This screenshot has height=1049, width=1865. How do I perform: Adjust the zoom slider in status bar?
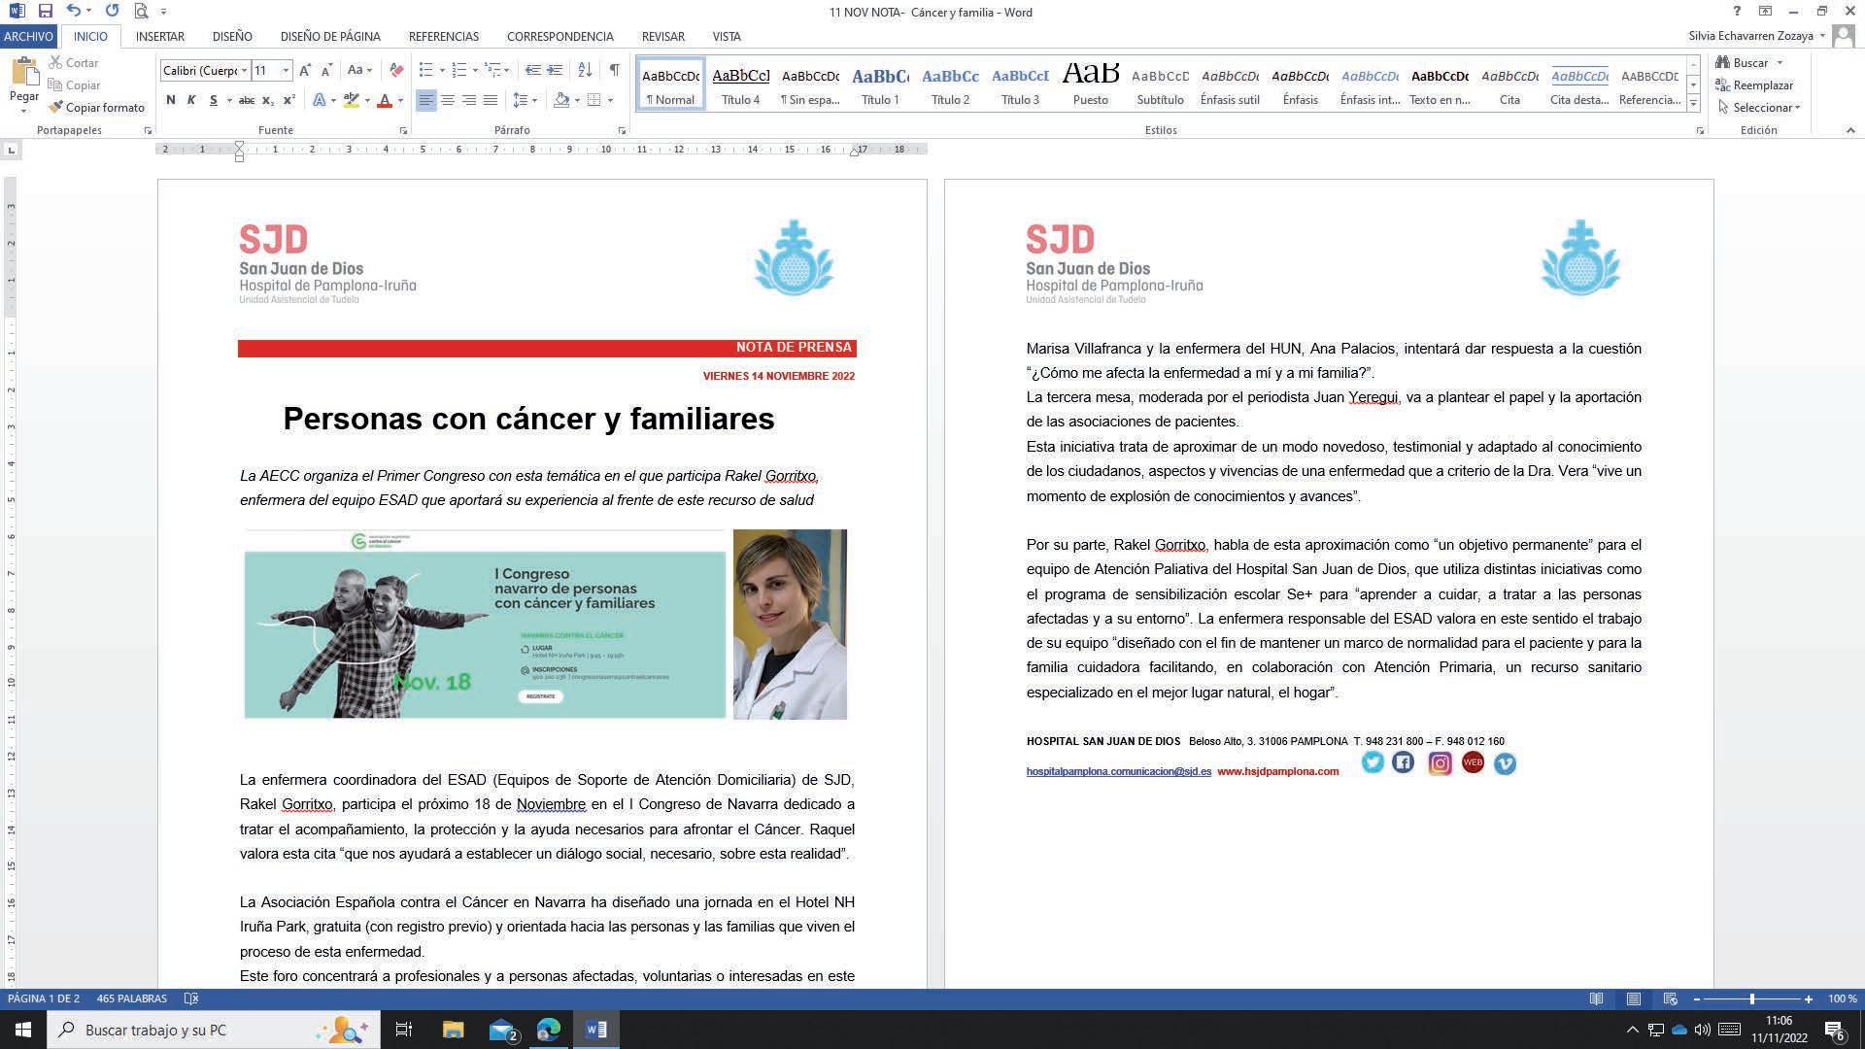(x=1752, y=998)
